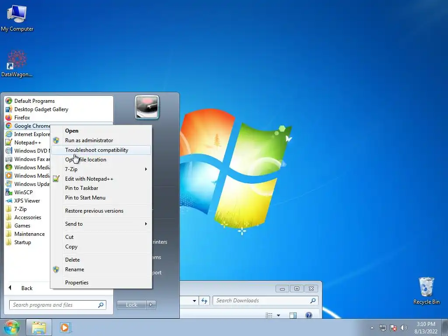Viewport: 448px width, 336px height.
Task: Open Windows Media Player taskbar icon
Action: click(66, 327)
